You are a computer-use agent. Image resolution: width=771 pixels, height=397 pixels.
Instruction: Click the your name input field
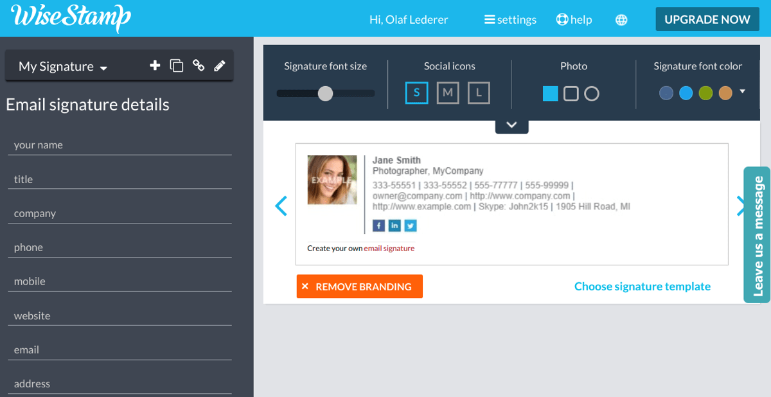120,145
